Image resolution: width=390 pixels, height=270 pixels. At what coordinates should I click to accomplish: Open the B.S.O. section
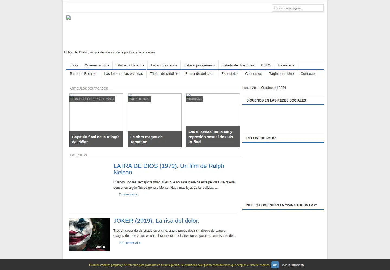pos(266,65)
